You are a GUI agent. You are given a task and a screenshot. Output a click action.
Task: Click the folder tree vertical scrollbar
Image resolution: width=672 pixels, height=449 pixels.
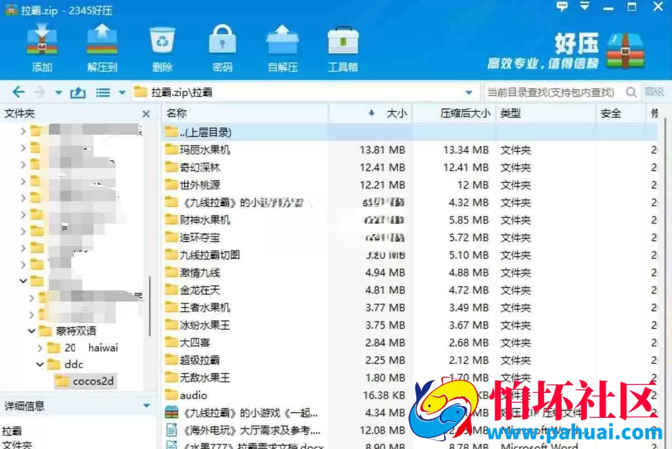click(149, 306)
